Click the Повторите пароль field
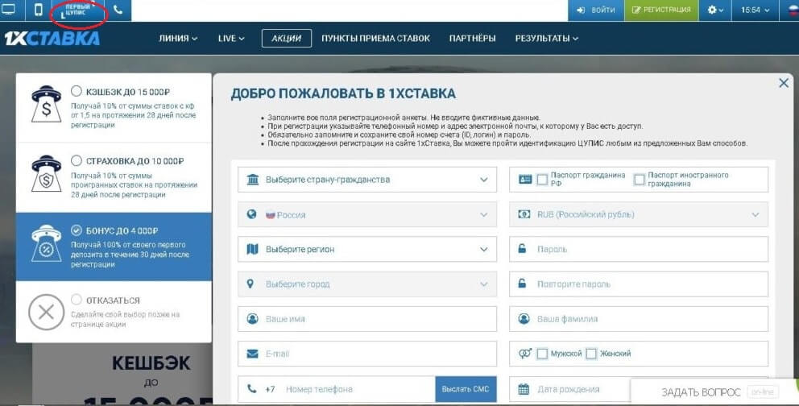 tap(639, 284)
